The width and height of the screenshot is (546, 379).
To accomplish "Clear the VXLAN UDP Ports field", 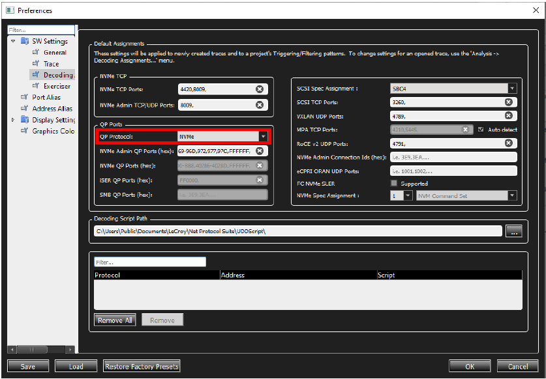I will [x=508, y=115].
